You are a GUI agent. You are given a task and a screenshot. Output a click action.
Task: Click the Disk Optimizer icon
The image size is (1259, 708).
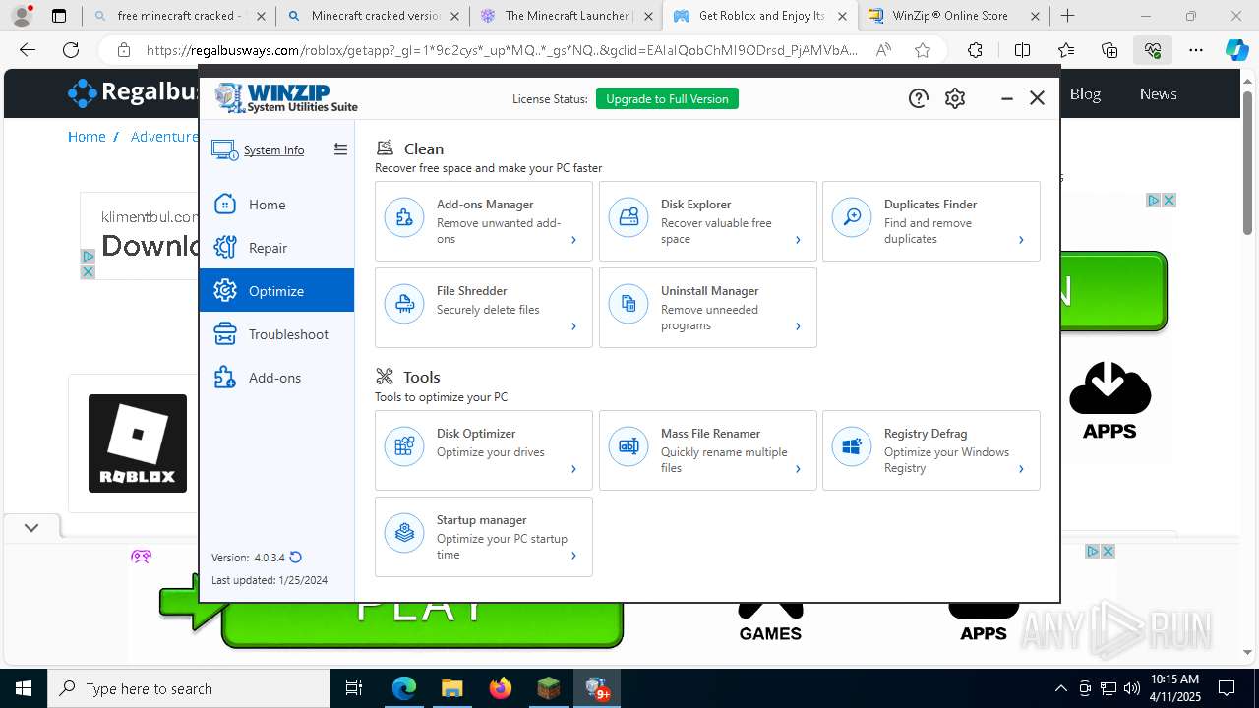click(x=404, y=447)
